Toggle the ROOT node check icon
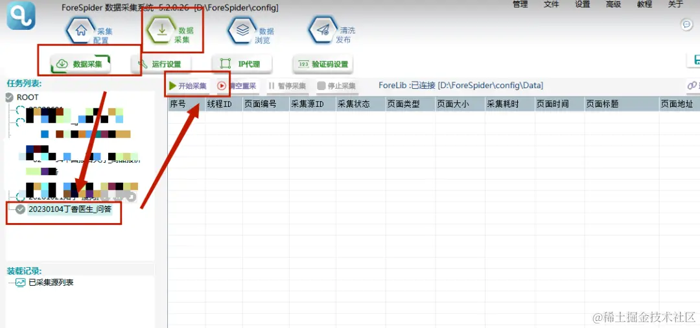 tap(9, 97)
